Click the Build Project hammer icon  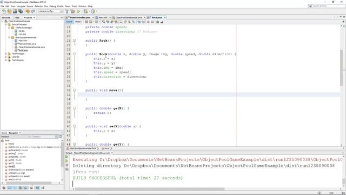(66, 11)
